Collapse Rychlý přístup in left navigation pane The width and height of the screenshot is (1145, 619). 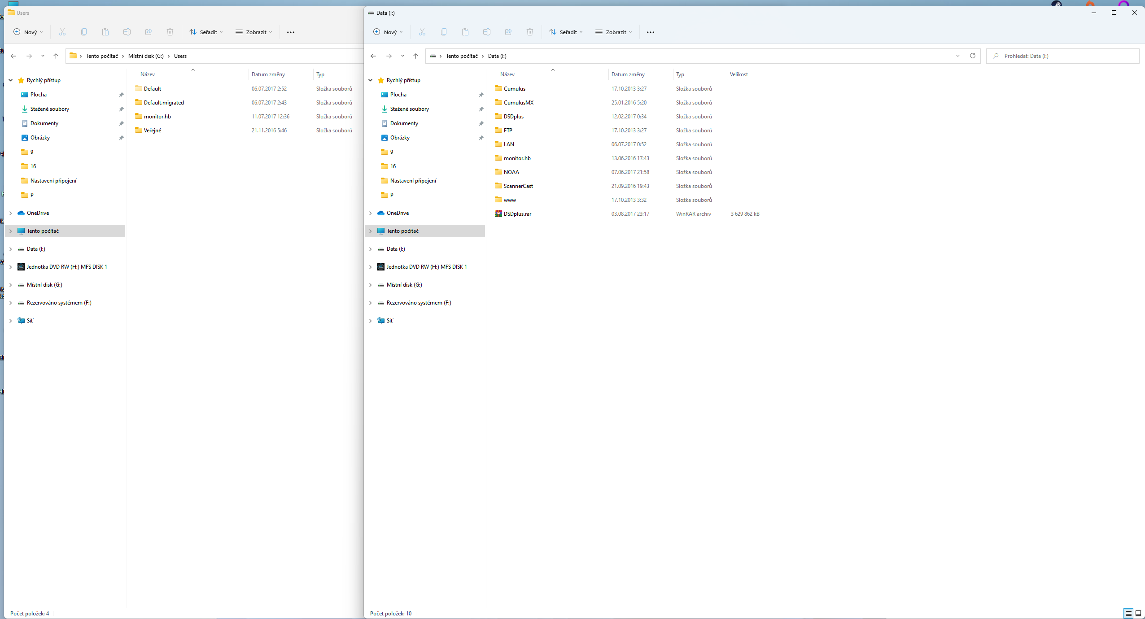click(10, 80)
